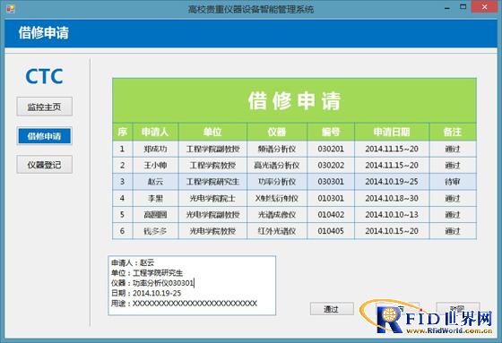Select applicant 王小帅 in the table

(x=156, y=165)
